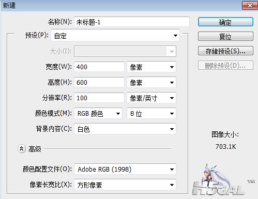The width and height of the screenshot is (258, 199).
Task: Click the 高级 label text
Action: click(35, 149)
